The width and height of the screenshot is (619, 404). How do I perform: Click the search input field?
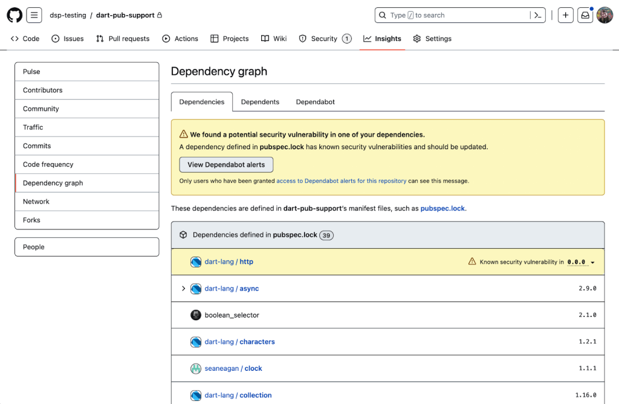[459, 15]
